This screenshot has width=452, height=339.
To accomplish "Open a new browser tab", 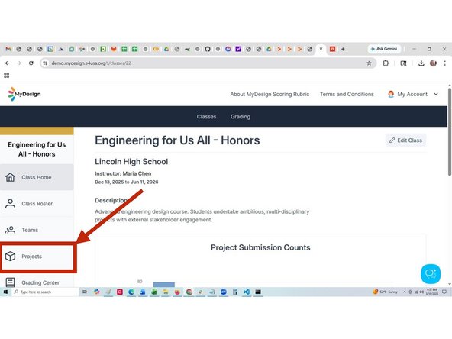I will click(x=343, y=49).
